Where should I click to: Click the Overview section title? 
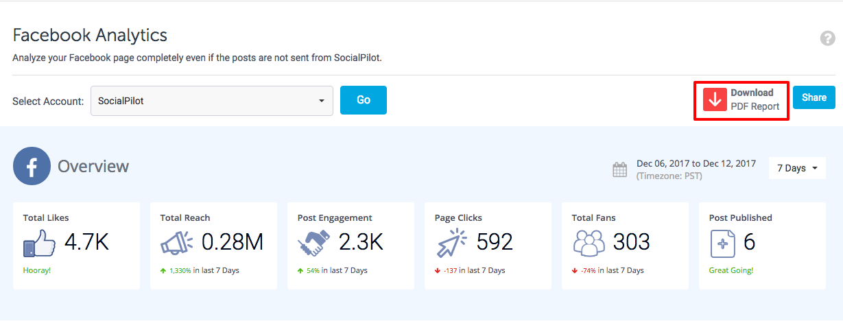[x=93, y=166]
